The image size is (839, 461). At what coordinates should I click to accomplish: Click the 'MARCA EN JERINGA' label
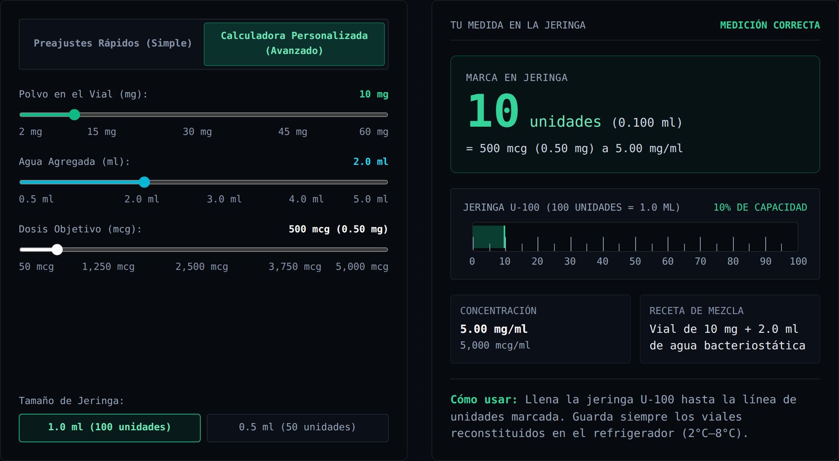coord(517,77)
